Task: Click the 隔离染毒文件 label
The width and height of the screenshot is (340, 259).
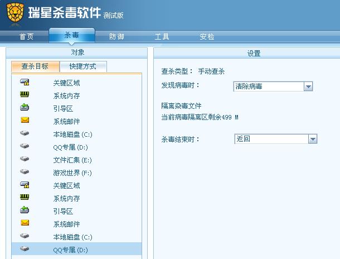Action: coord(181,105)
